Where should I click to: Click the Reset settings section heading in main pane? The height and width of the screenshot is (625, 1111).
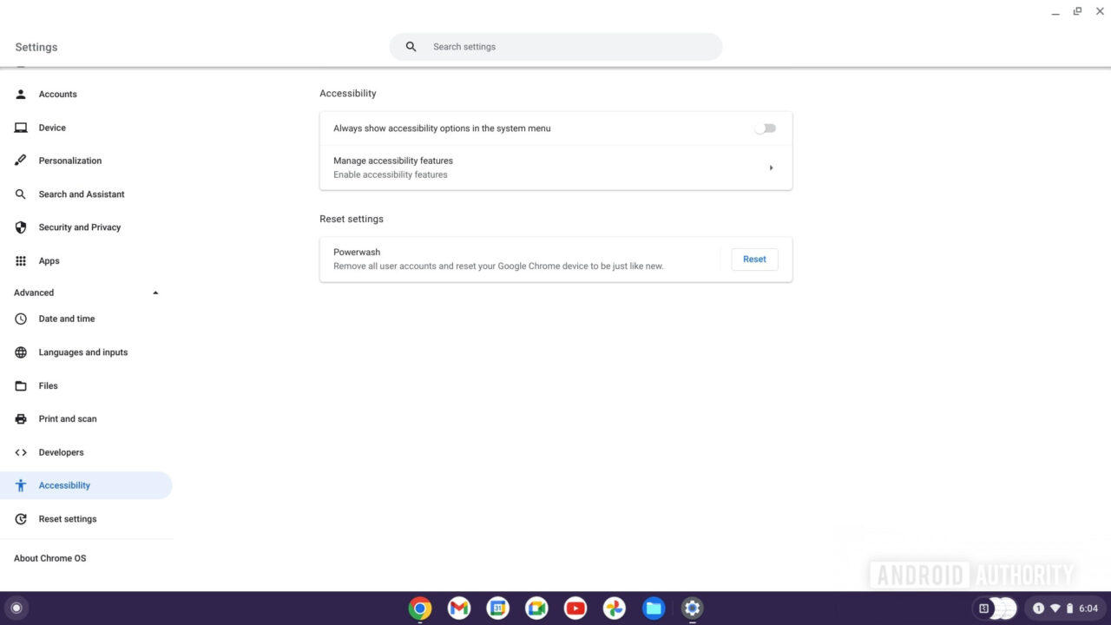tap(352, 219)
